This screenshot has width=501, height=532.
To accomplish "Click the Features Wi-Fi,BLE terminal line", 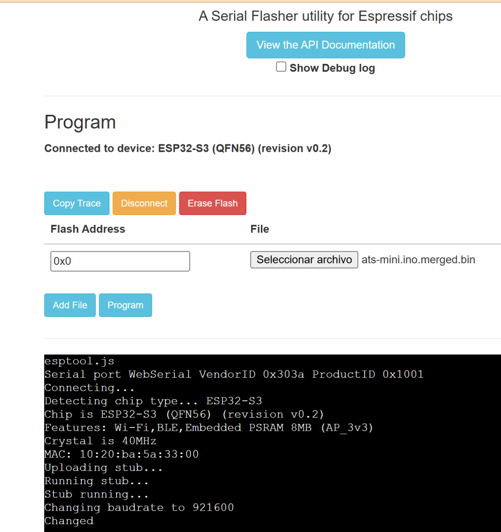I will 208,428.
